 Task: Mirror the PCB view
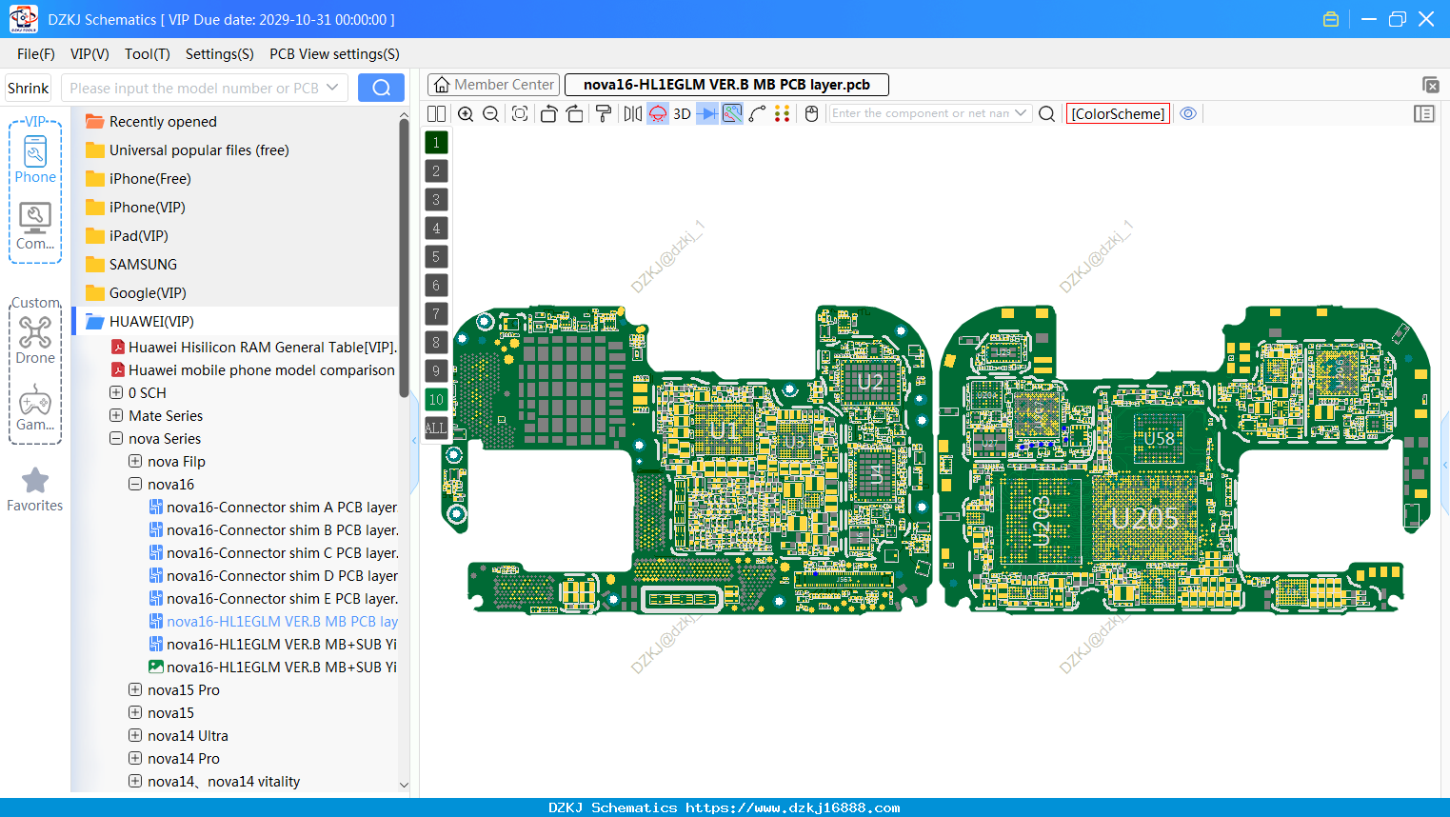tap(633, 113)
